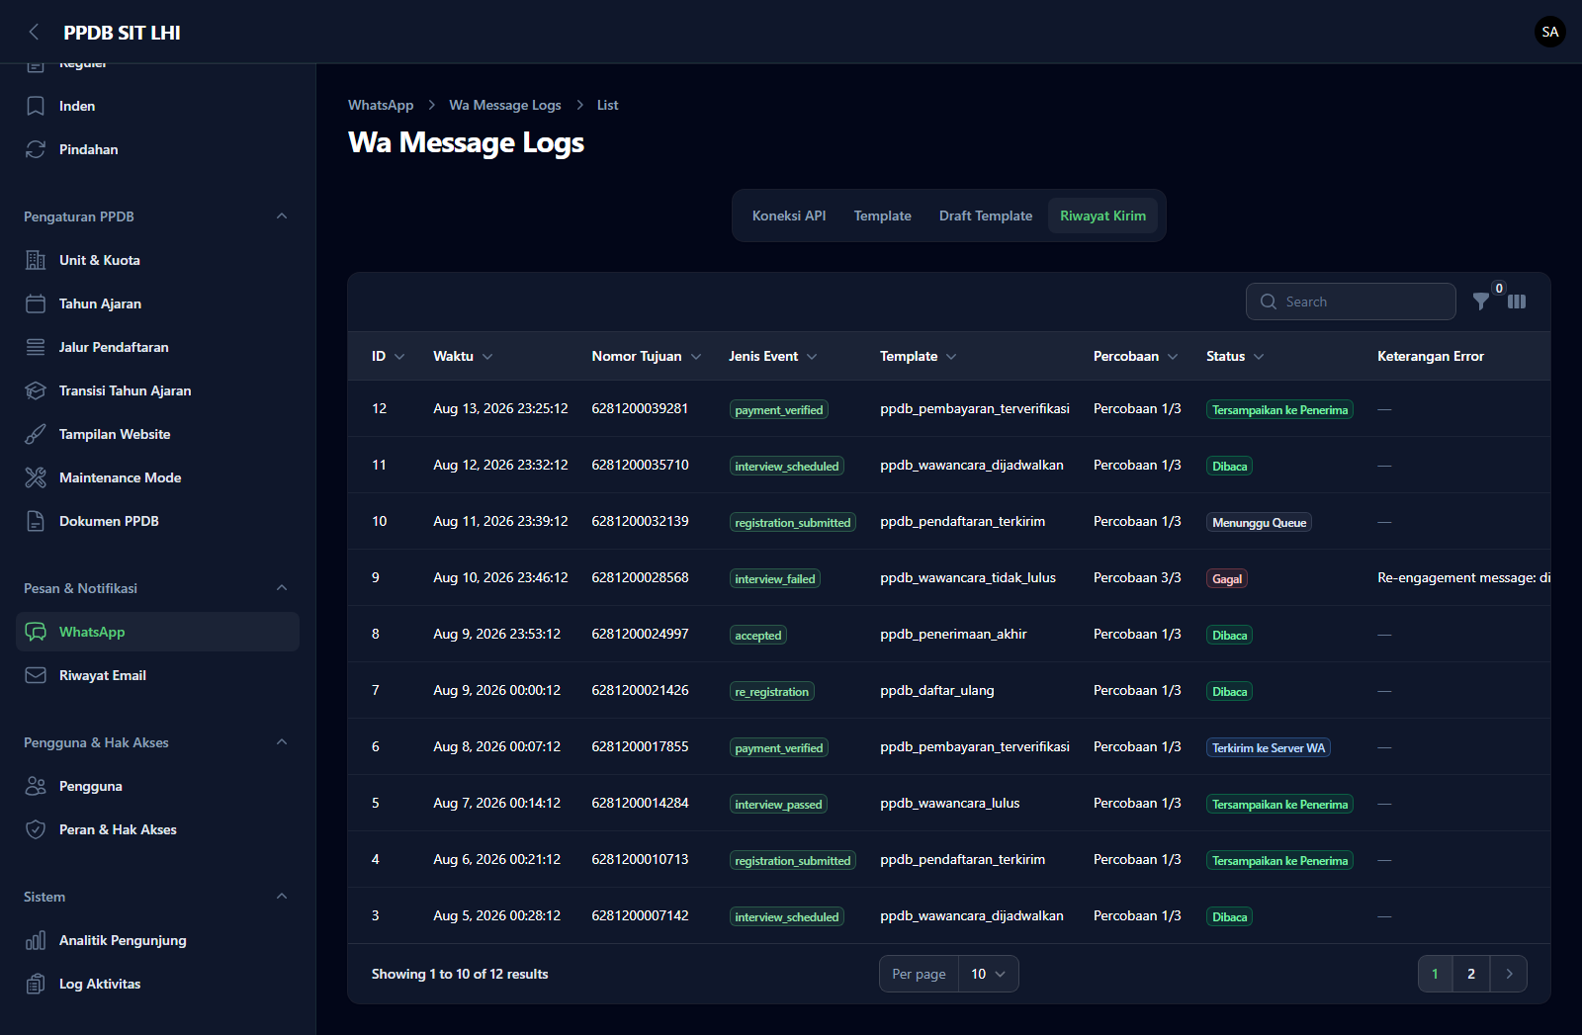
Task: Click the Gagal status badge in row 9
Action: [x=1227, y=579]
